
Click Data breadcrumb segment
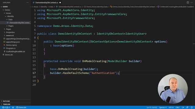[x=51, y=7]
